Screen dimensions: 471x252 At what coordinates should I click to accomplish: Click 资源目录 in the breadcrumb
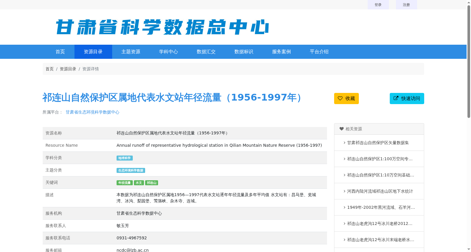68,69
